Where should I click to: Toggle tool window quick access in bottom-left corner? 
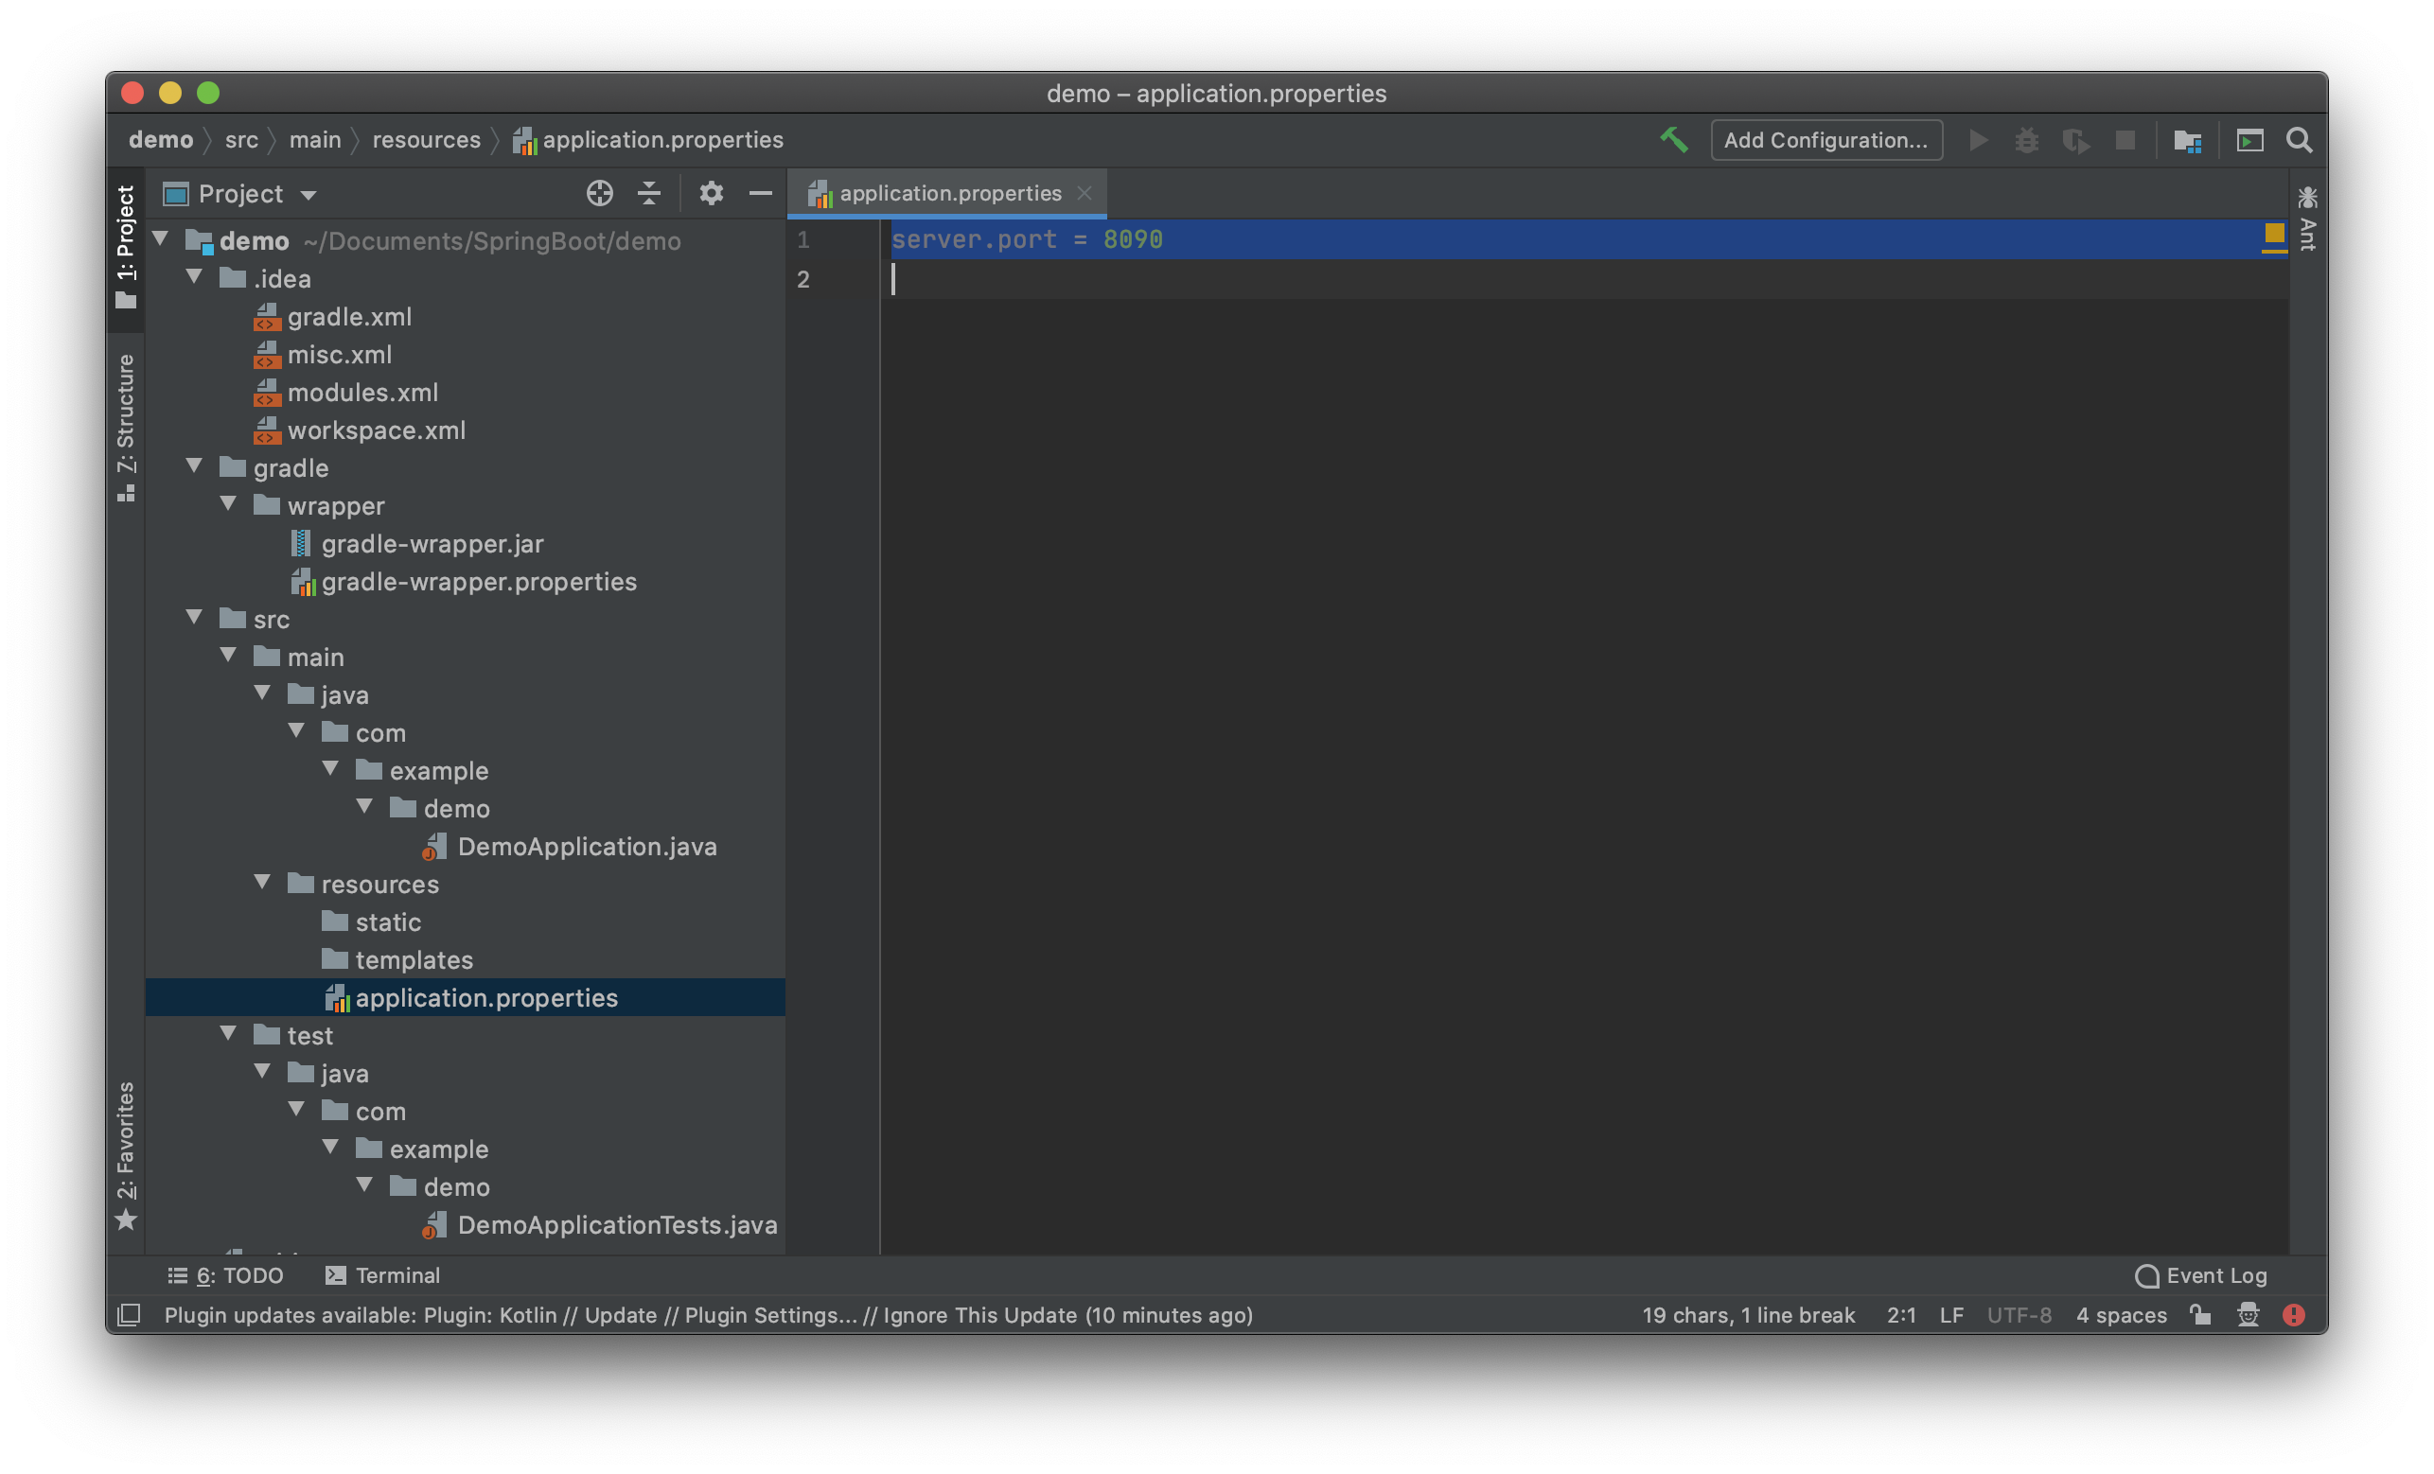[x=130, y=1315]
